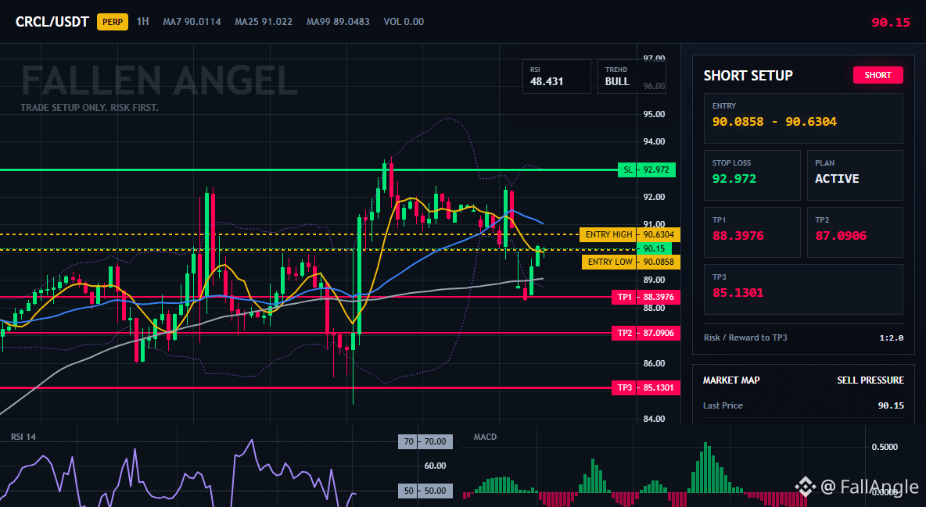The image size is (926, 507).
Task: Click the VOL 0.00 readout
Action: point(404,22)
